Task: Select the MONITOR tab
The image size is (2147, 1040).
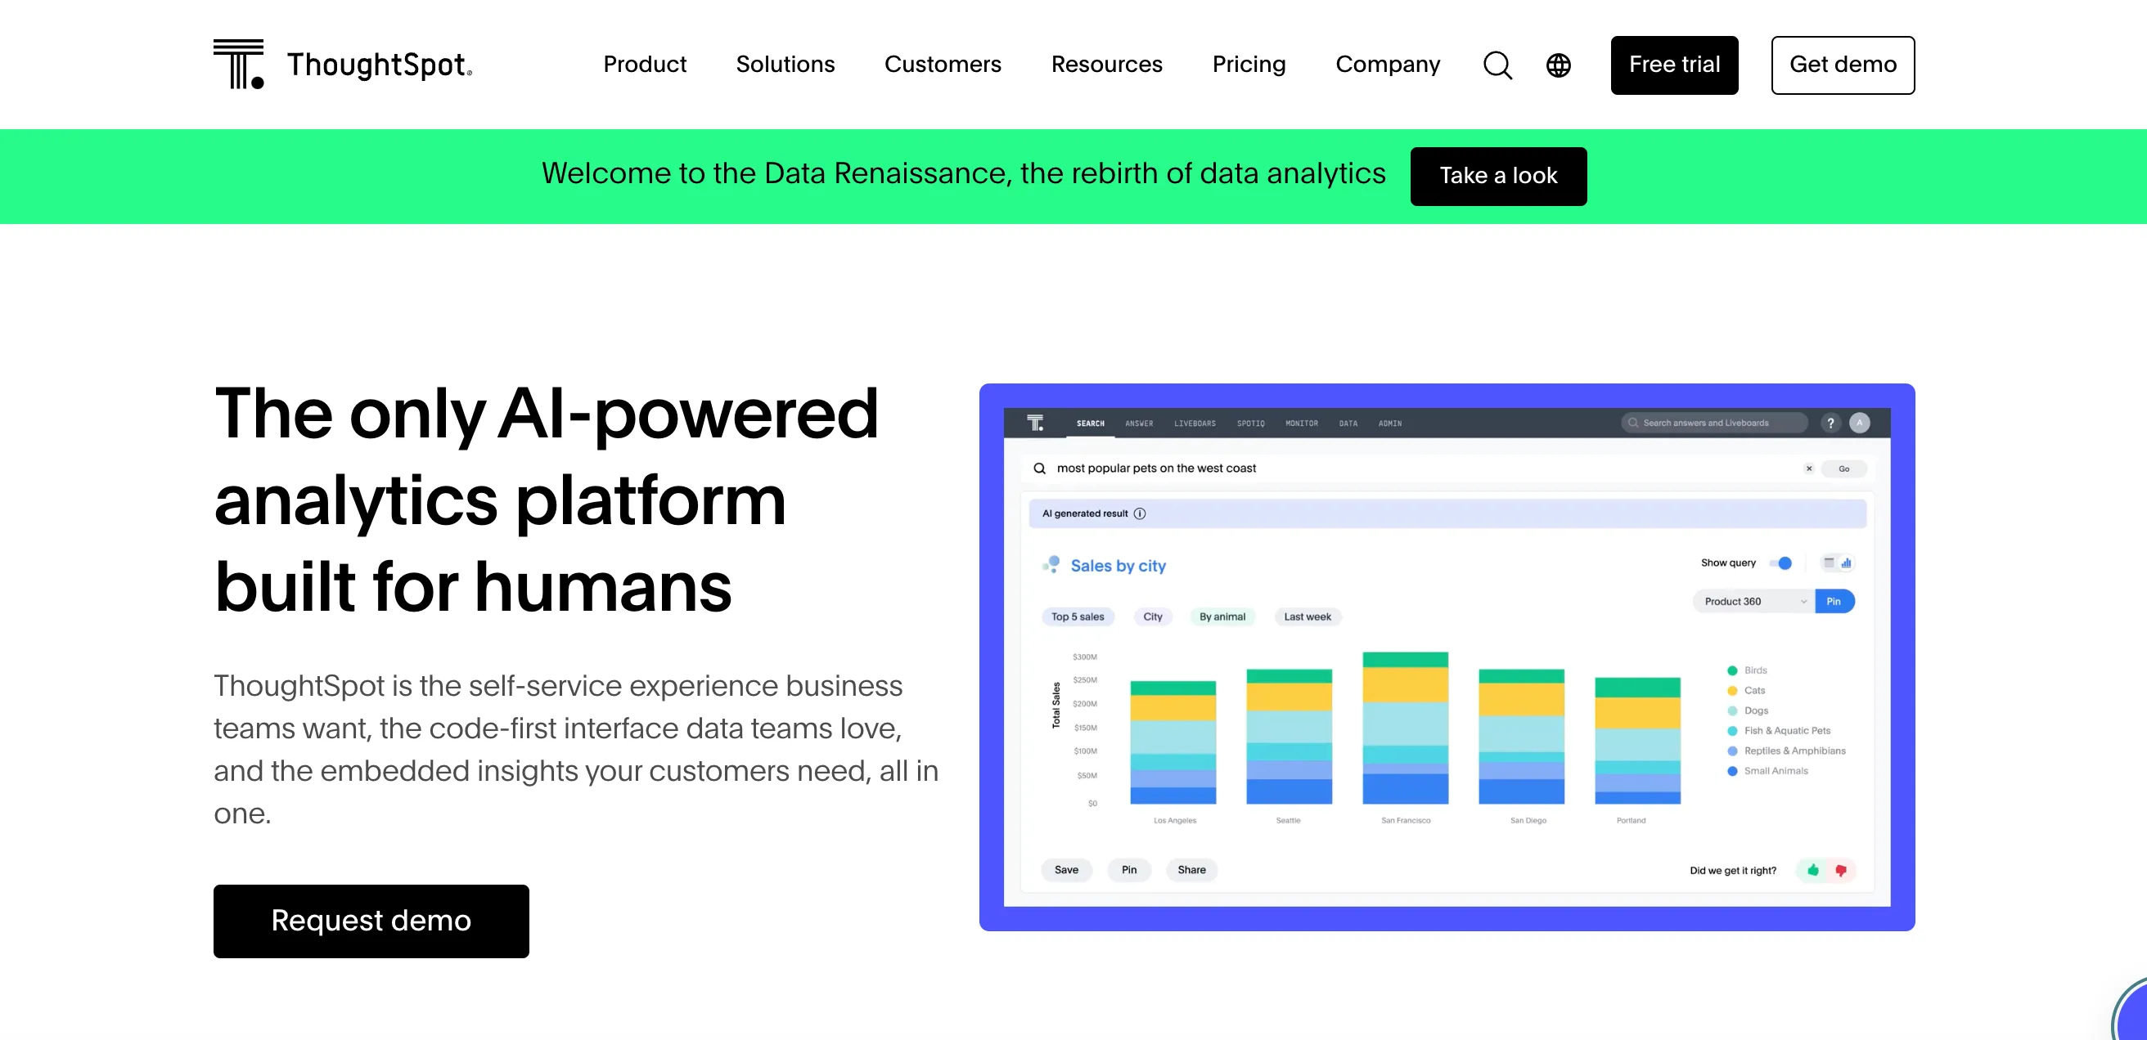Action: (1301, 423)
